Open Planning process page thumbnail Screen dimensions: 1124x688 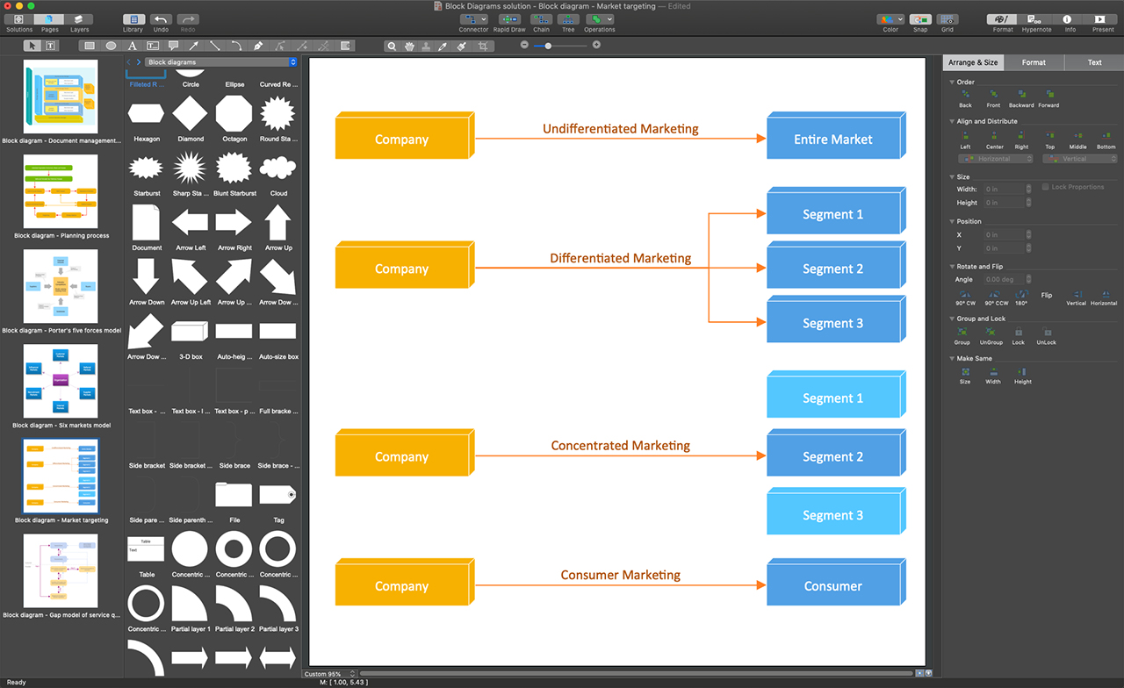[x=61, y=191]
